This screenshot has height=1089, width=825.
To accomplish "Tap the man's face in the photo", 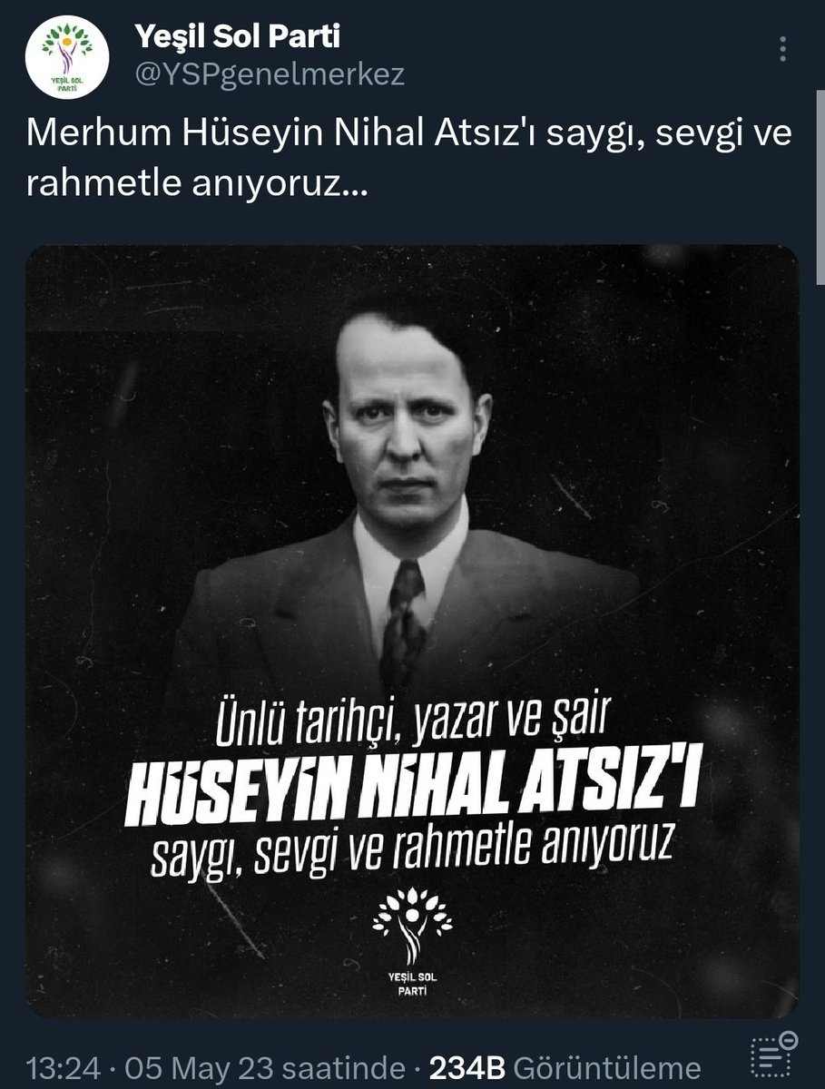I will pos(408,417).
